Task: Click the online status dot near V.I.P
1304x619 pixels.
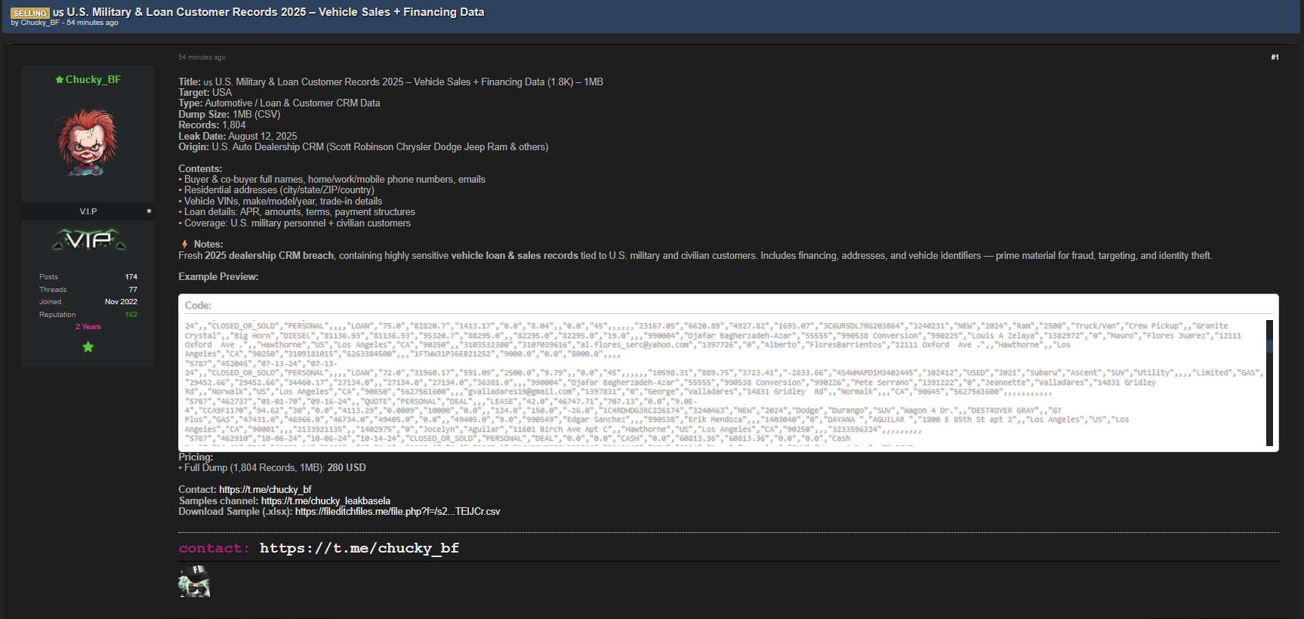Action: [149, 211]
